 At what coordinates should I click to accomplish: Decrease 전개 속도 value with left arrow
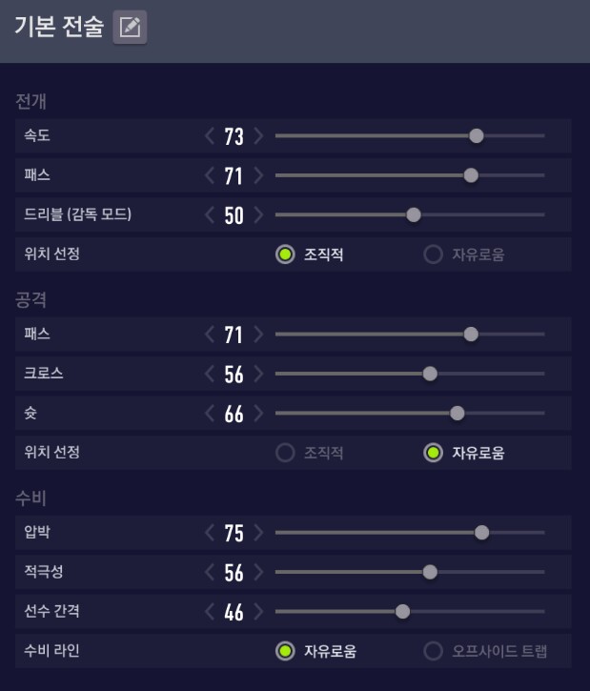click(x=210, y=136)
